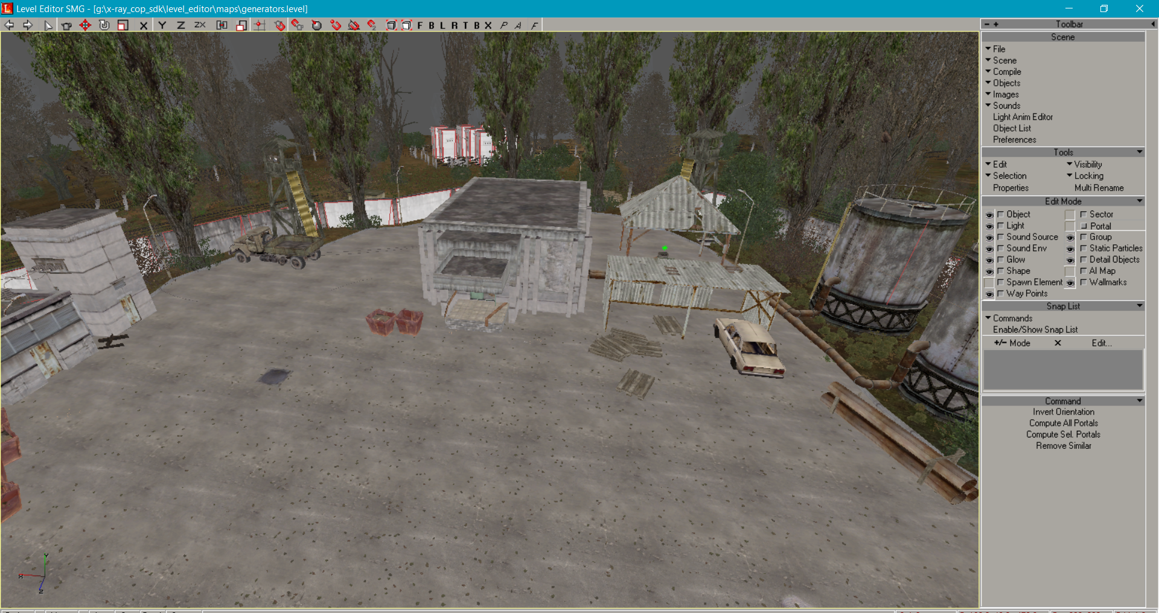This screenshot has width=1159, height=613.
Task: Click the first camera plane mode icon
Action: tap(504, 25)
